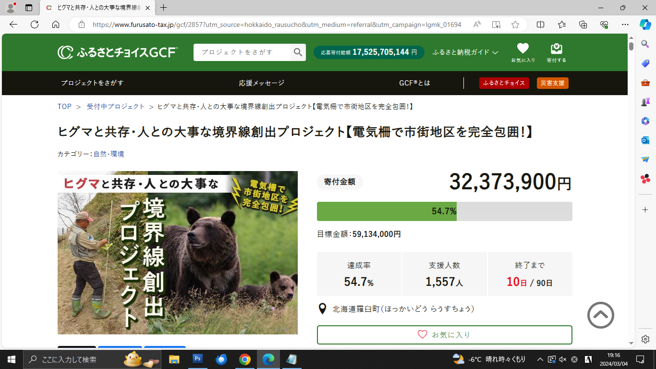This screenshot has width=656, height=369.
Task: Click the 54.7% donation progress bar
Action: pyautogui.click(x=444, y=211)
